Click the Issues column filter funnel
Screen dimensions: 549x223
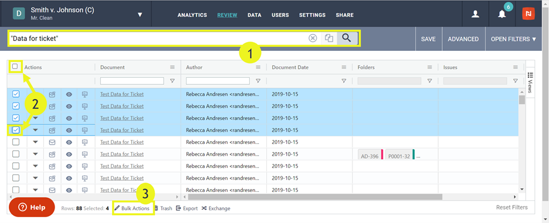(516, 81)
